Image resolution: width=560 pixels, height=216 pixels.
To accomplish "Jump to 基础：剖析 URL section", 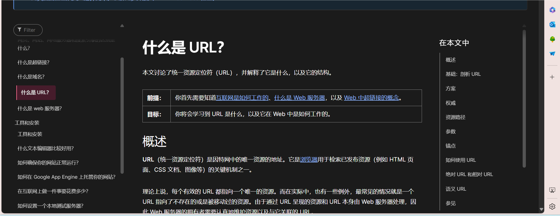I will 463,74.
